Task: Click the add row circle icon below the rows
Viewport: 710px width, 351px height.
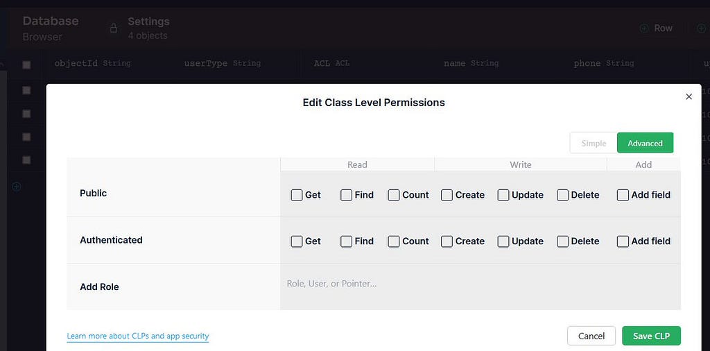Action: click(17, 187)
